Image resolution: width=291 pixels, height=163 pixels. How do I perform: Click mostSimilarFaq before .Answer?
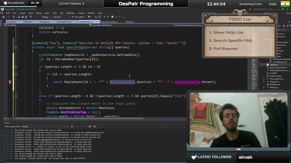pos(188,82)
